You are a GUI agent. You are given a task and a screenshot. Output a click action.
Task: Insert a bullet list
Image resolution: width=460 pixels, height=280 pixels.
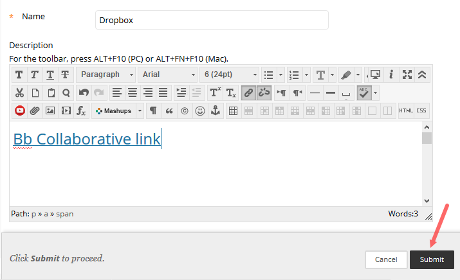[269, 74]
